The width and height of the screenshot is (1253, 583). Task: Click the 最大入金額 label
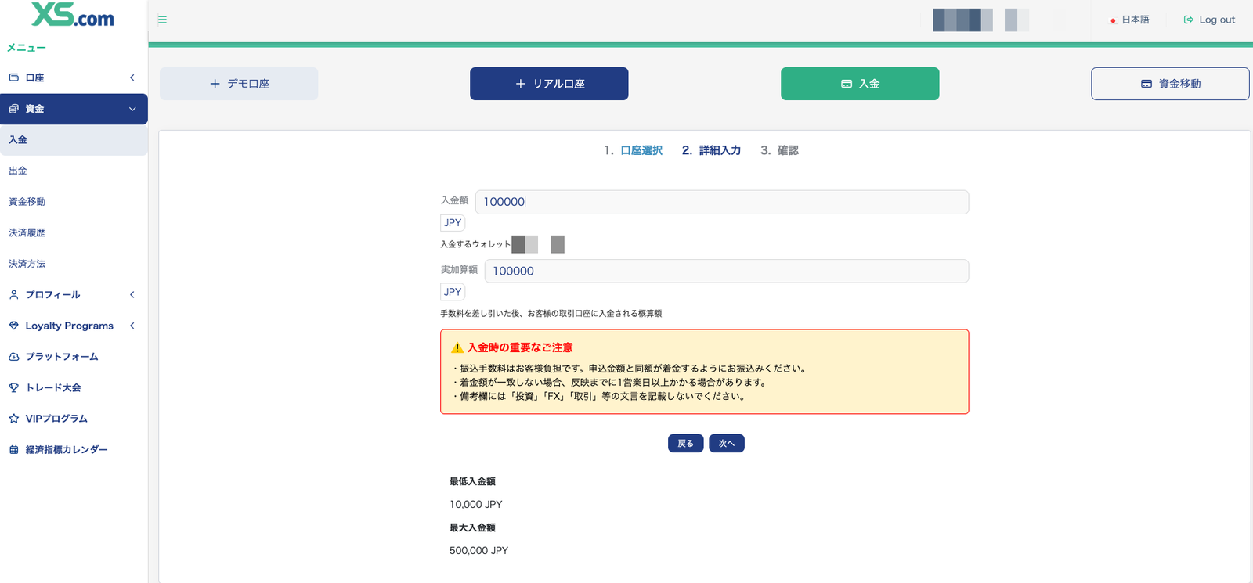(x=472, y=528)
